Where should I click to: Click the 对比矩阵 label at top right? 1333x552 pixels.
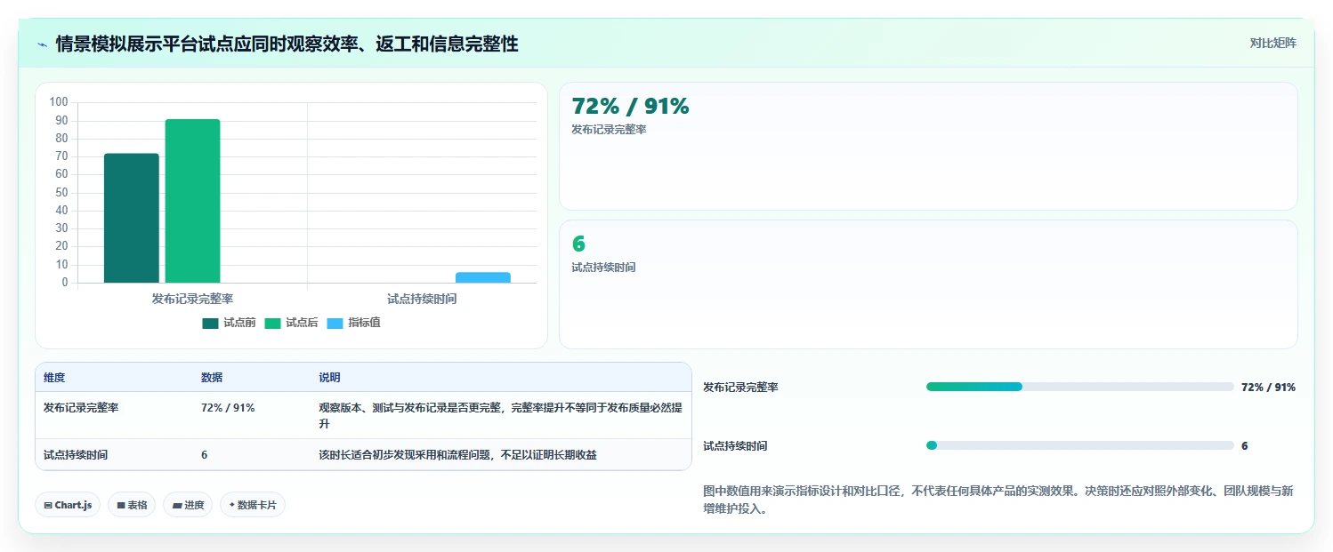point(1273,43)
